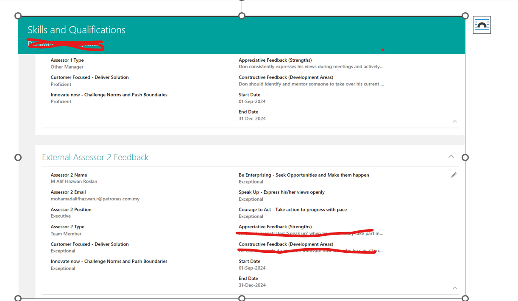Collapse the bottom panel using the lower chevron
Image resolution: width=518 pixels, height=301 pixels.
point(454,287)
